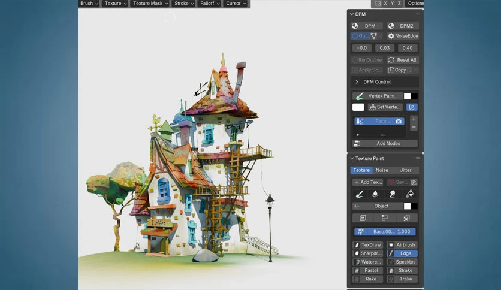501x290 pixels.
Task: Open the Cursor dropdown menu
Action: 236,4
